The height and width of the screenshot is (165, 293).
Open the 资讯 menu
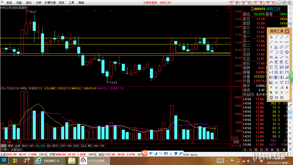61,3
